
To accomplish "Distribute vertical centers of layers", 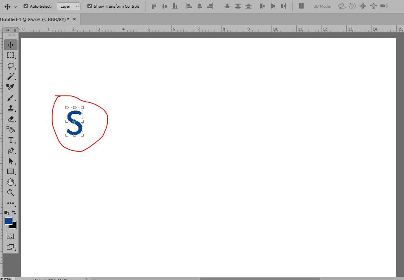I will click(238, 6).
